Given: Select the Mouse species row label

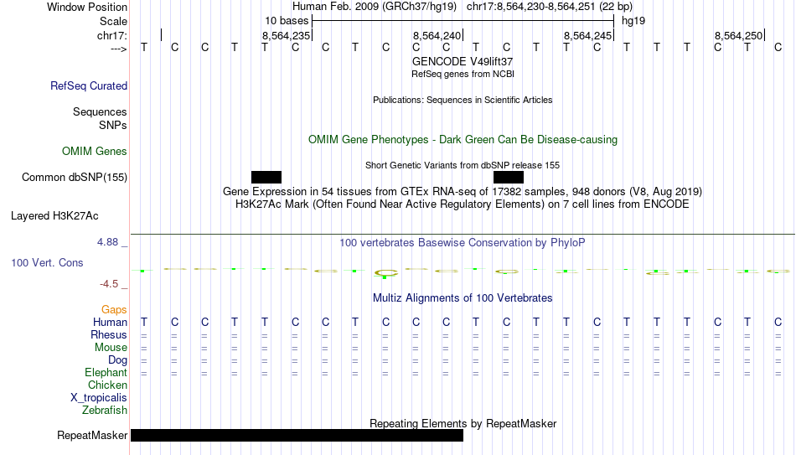Looking at the screenshot, I should point(111,348).
